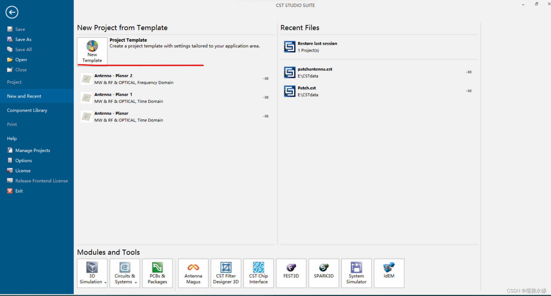Expand Circuits & Systems dropdown arrow
Viewport: 551px width, 296px height.
click(136, 282)
